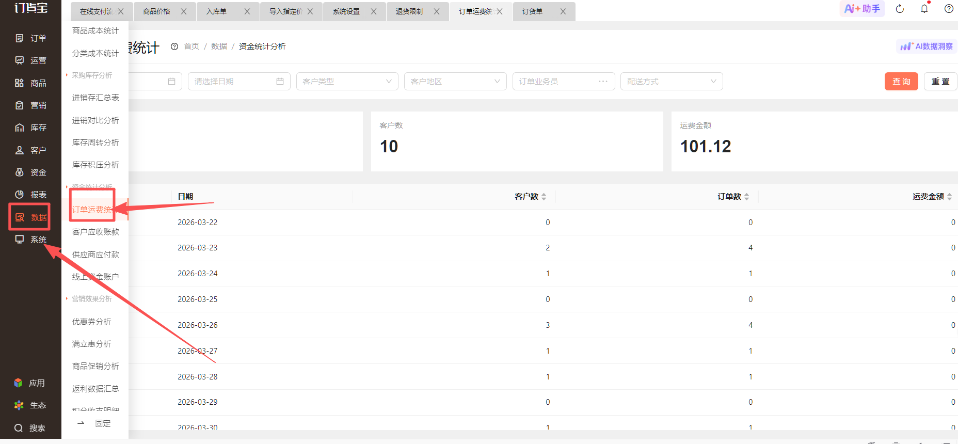Open the 订单 sidebar menu

click(x=30, y=38)
